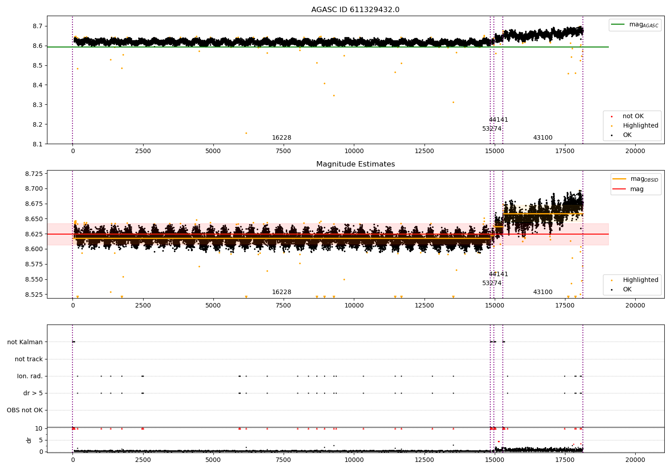The image size is (671, 470).
Task: Select the 16228 annotation in the top plot
Action: click(281, 138)
